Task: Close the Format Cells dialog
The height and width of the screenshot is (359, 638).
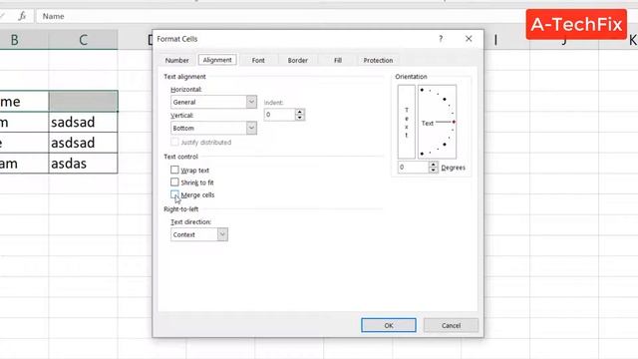Action: (469, 39)
